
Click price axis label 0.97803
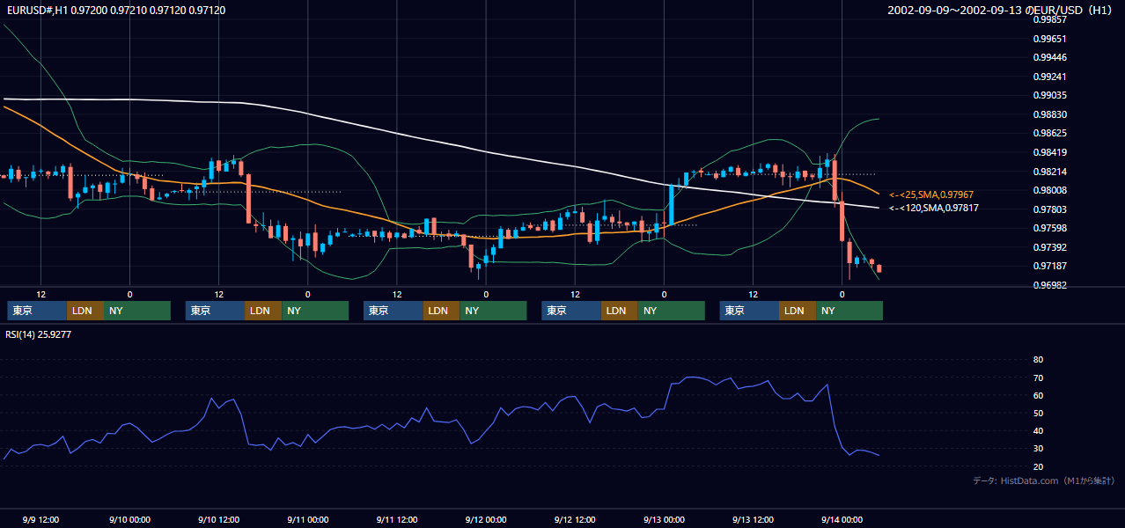pos(1049,209)
